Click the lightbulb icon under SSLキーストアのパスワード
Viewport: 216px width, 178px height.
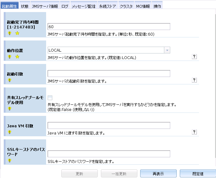pos(10,160)
